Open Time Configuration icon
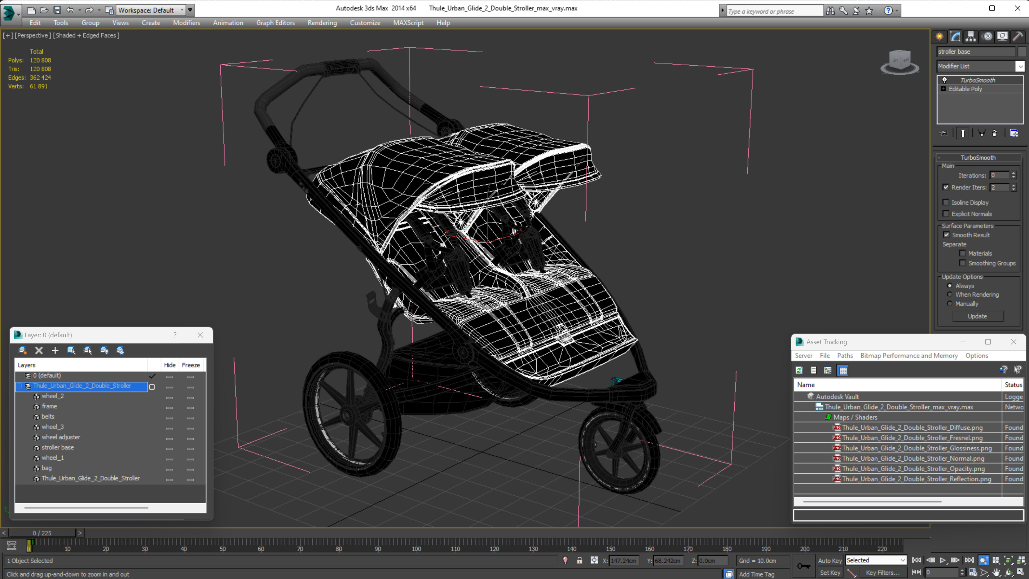The image size is (1029, 579). 973,572
